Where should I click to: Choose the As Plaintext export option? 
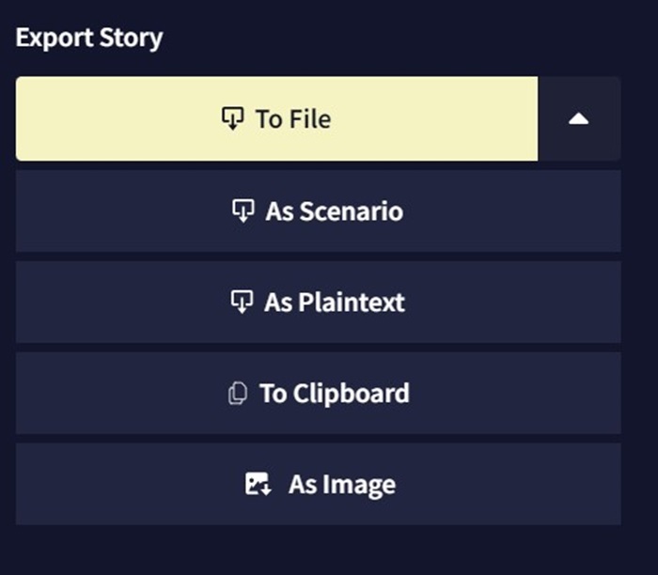[318, 302]
